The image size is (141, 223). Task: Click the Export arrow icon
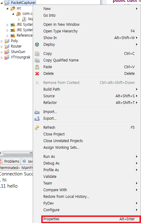[x=37, y=118]
